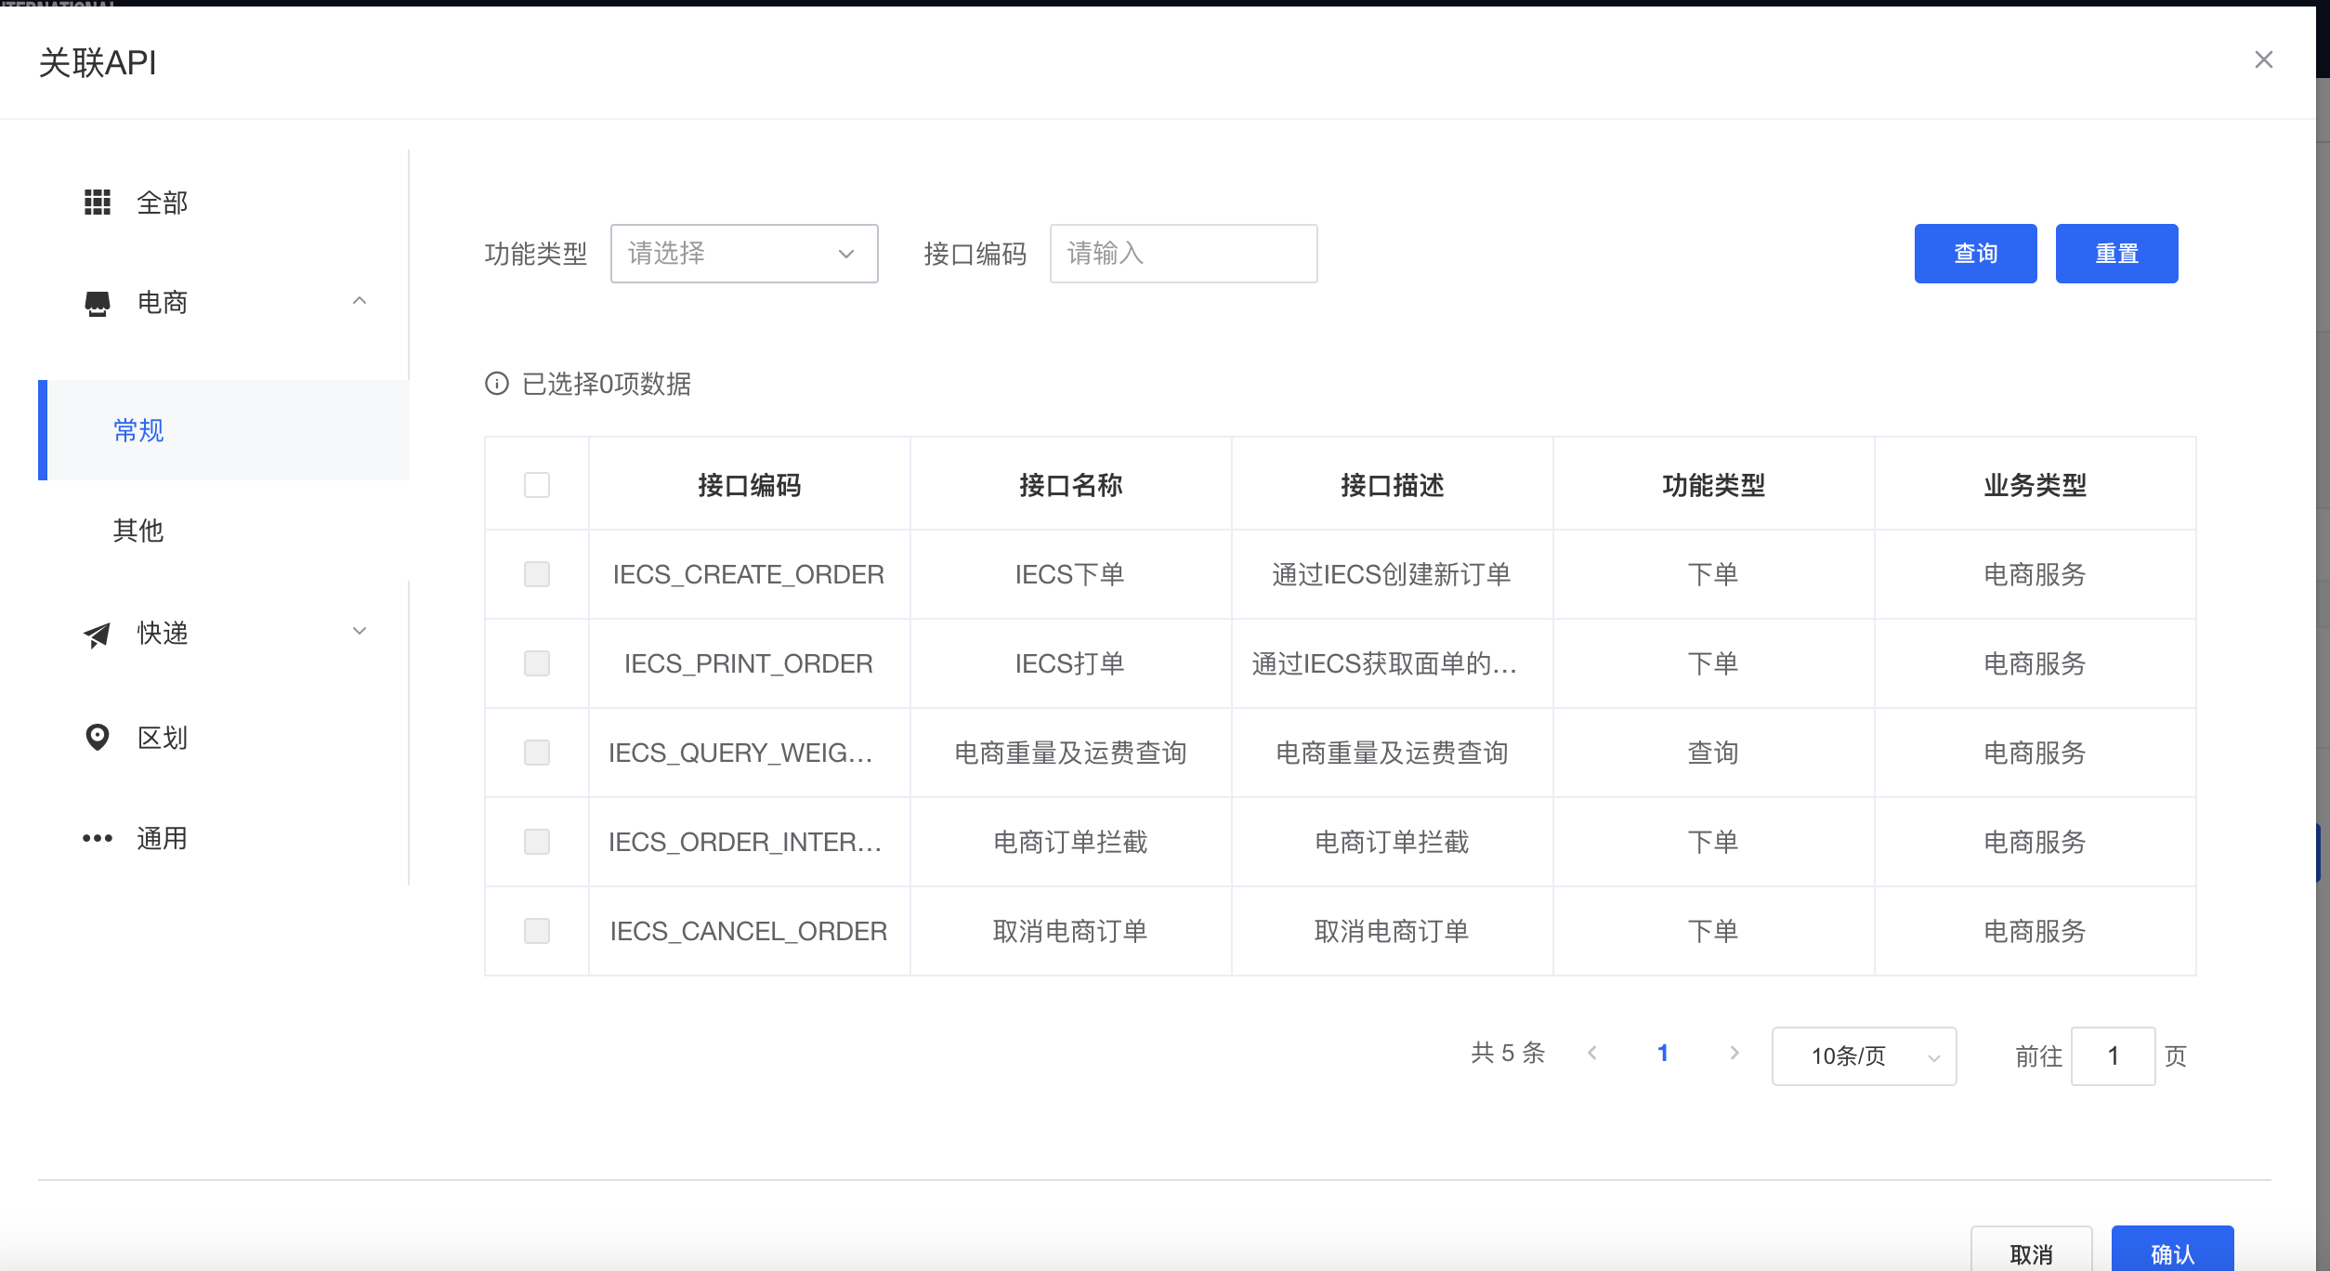Click the IECS_QUERY_WEIG... code cell
This screenshot has width=2330, height=1271.
(x=749, y=753)
